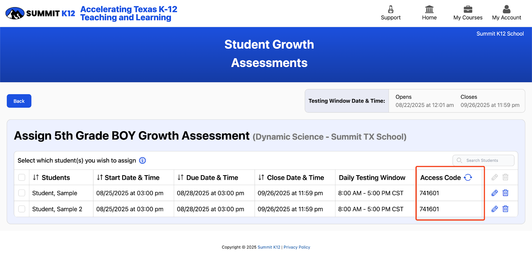Delete the Student, Sample 2 assignment row

pyautogui.click(x=505, y=209)
